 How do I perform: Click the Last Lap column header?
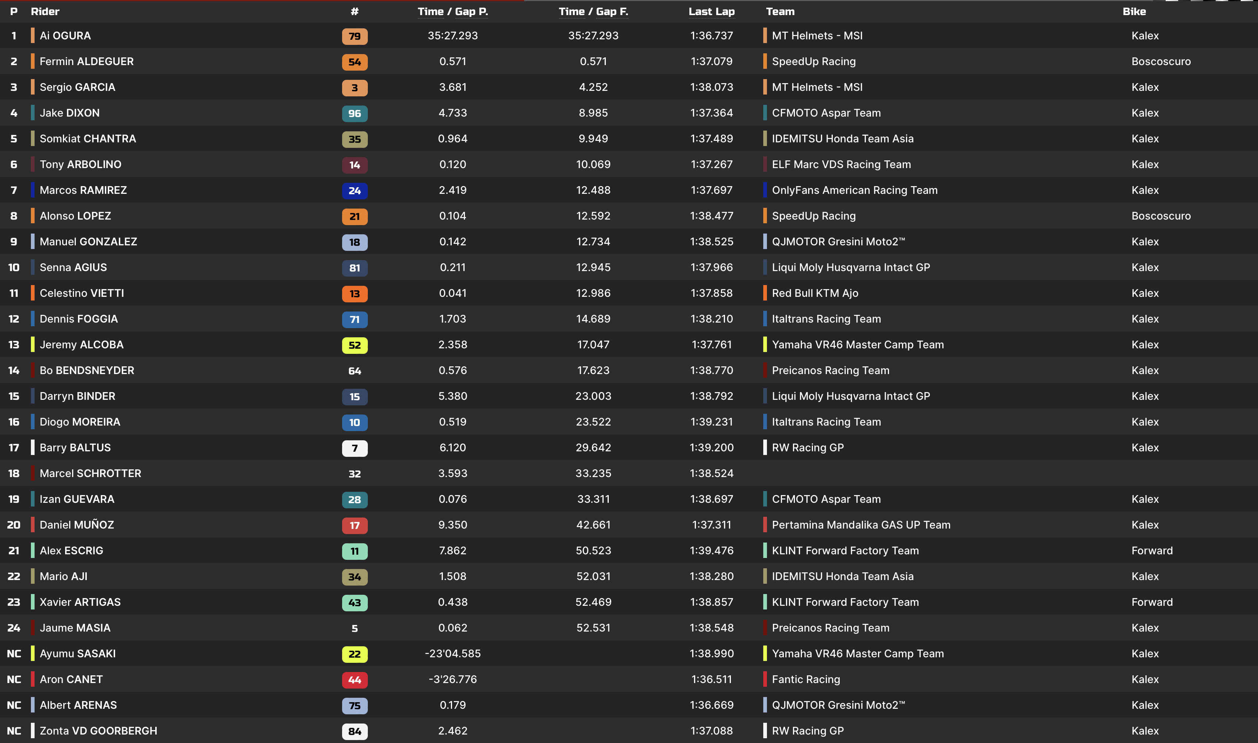[711, 11]
